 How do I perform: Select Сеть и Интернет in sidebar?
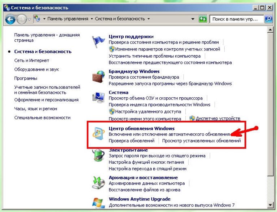coord(32,61)
